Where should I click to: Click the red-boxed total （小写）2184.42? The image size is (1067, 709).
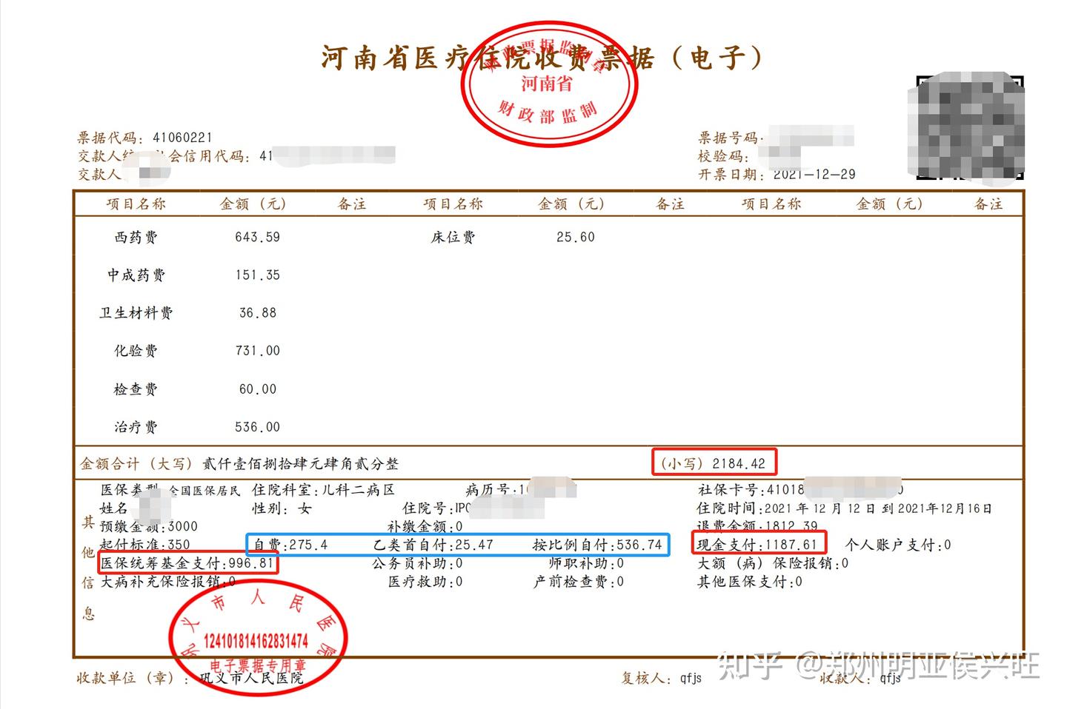[714, 462]
